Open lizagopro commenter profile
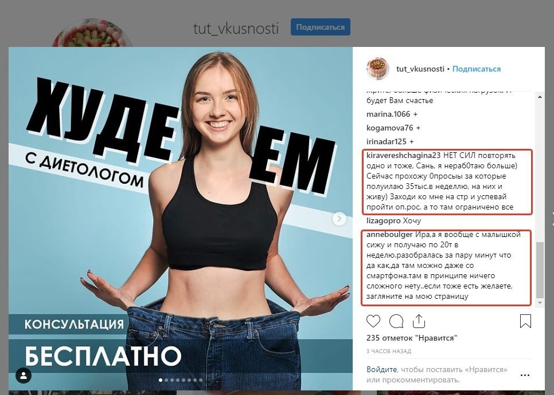 pyautogui.click(x=383, y=221)
